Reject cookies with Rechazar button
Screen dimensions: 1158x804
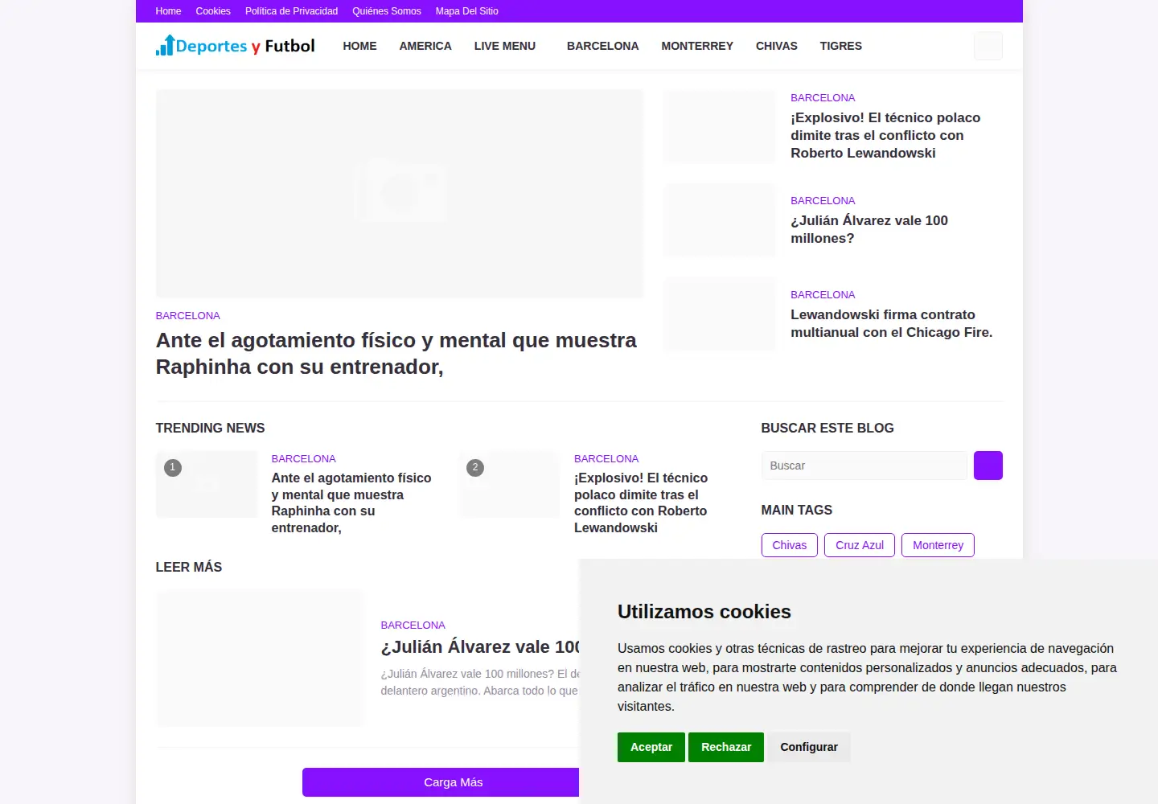pos(726,747)
